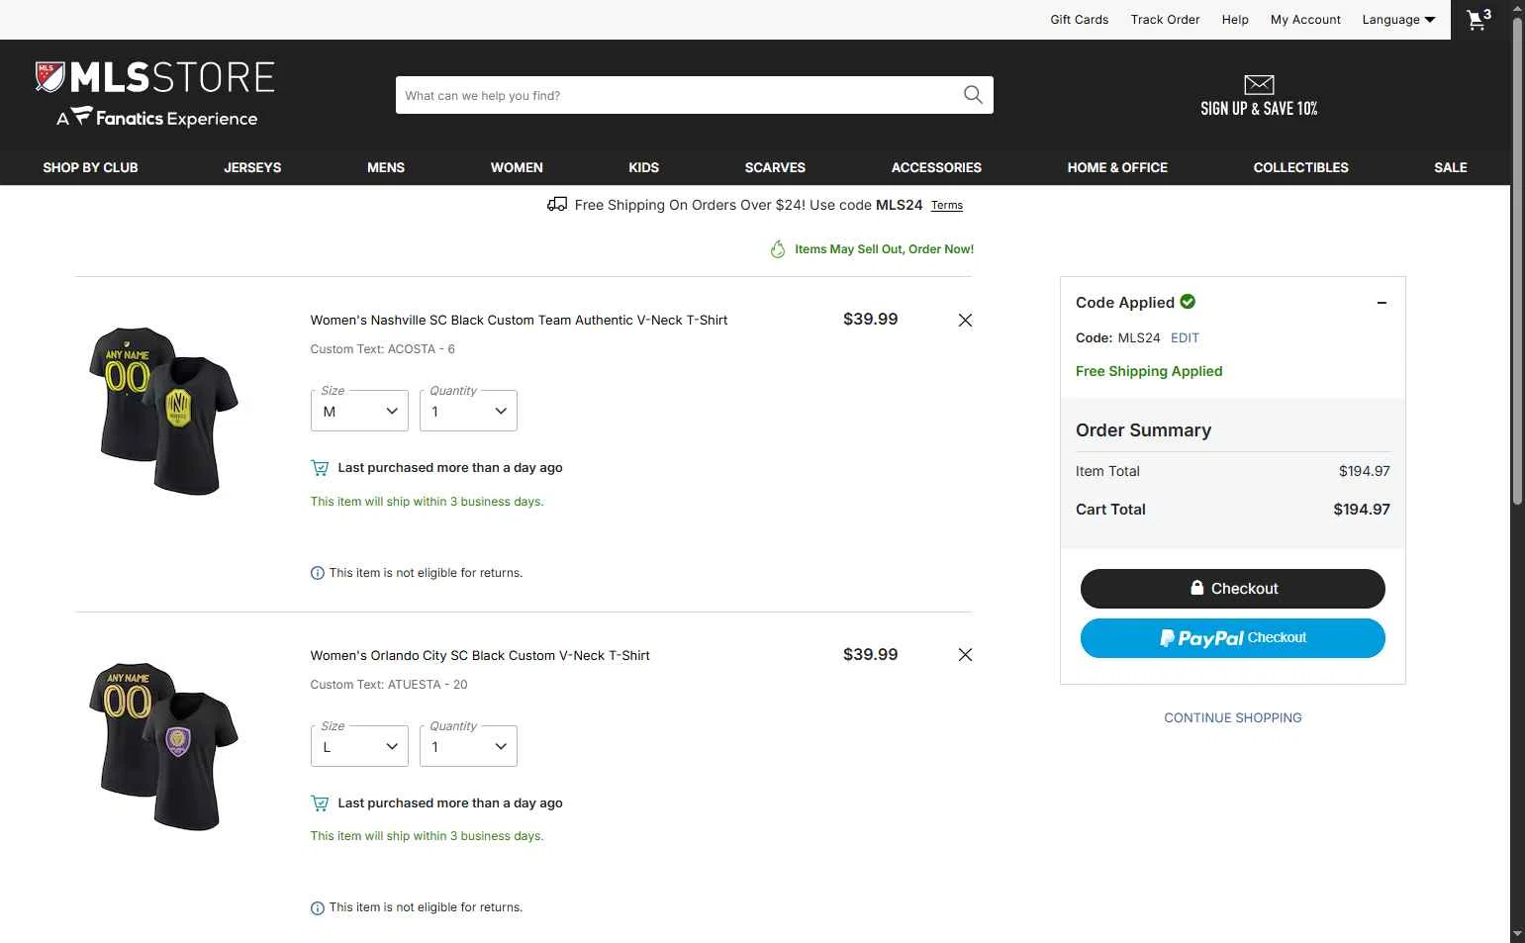Image resolution: width=1525 pixels, height=943 pixels.
Task: Open the Sale menu
Action: 1451,167
